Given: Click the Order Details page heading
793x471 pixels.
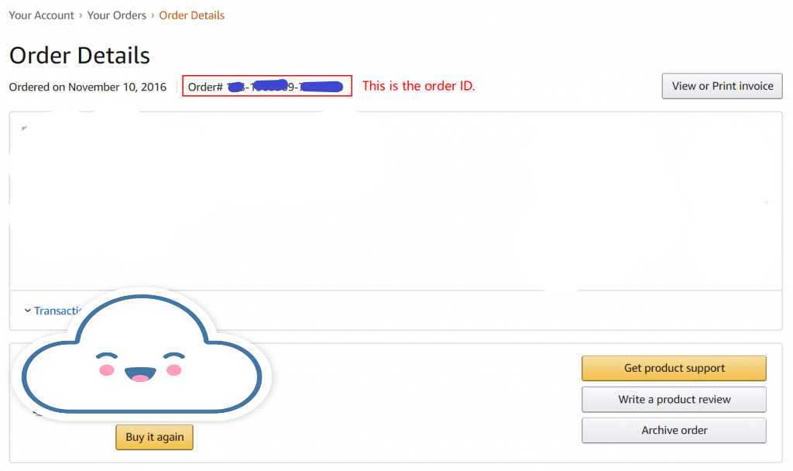Looking at the screenshot, I should tap(80, 56).
